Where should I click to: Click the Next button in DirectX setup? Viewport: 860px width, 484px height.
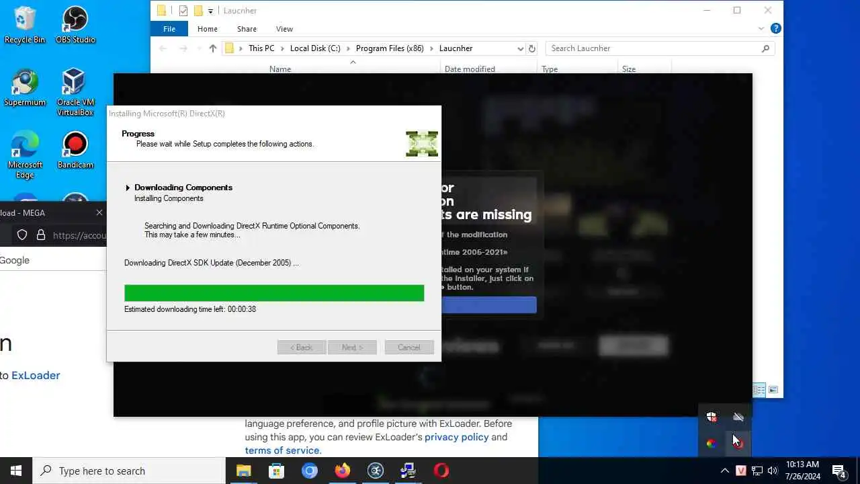[x=352, y=348]
